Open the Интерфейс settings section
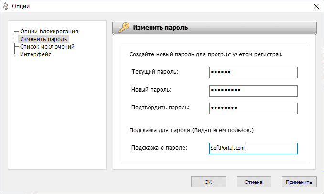Image resolution: width=324 pixels, height=194 pixels. 36,54
